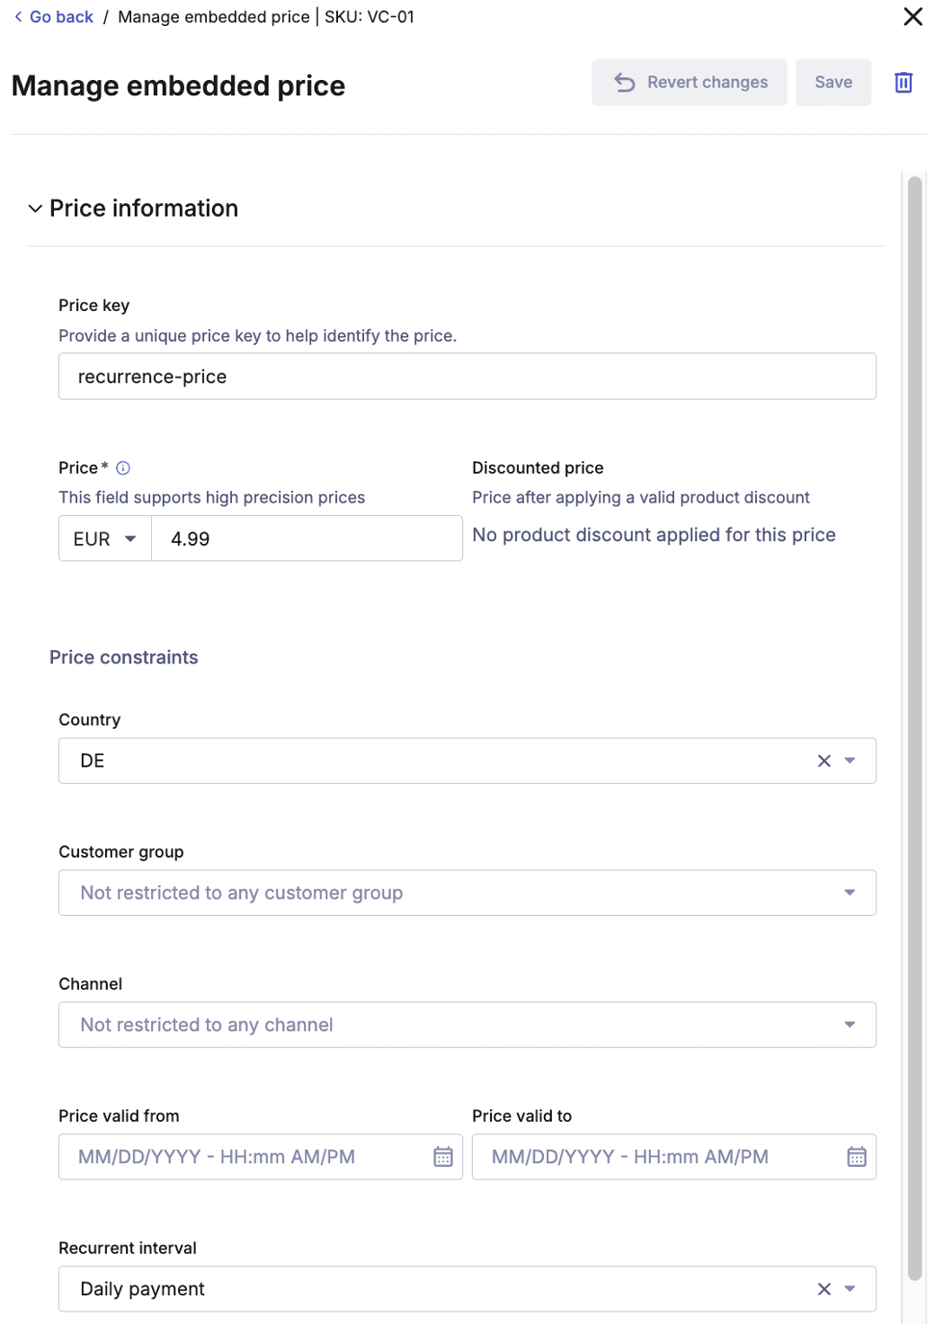Close the Manage embedded price panel
This screenshot has height=1325, width=935.
(913, 16)
